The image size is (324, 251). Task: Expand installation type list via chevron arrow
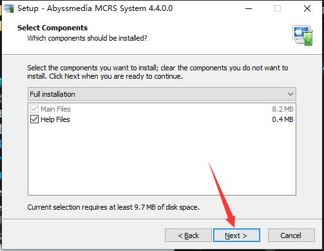tap(291, 94)
